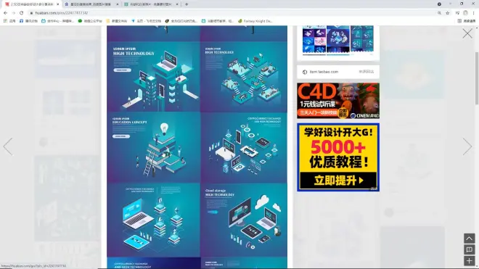Viewport: 479px width, 269px height.
Task: Open the C4D course advertisement banner
Action: pyautogui.click(x=338, y=101)
